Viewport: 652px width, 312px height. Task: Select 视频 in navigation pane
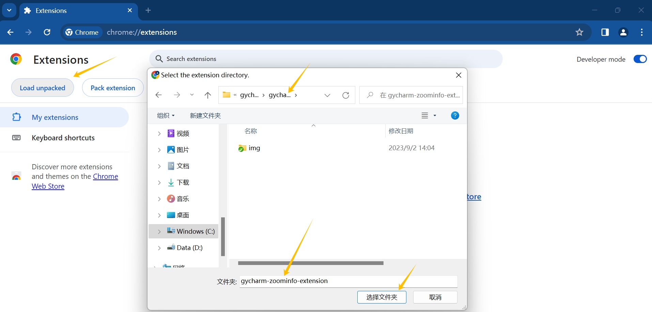click(183, 134)
